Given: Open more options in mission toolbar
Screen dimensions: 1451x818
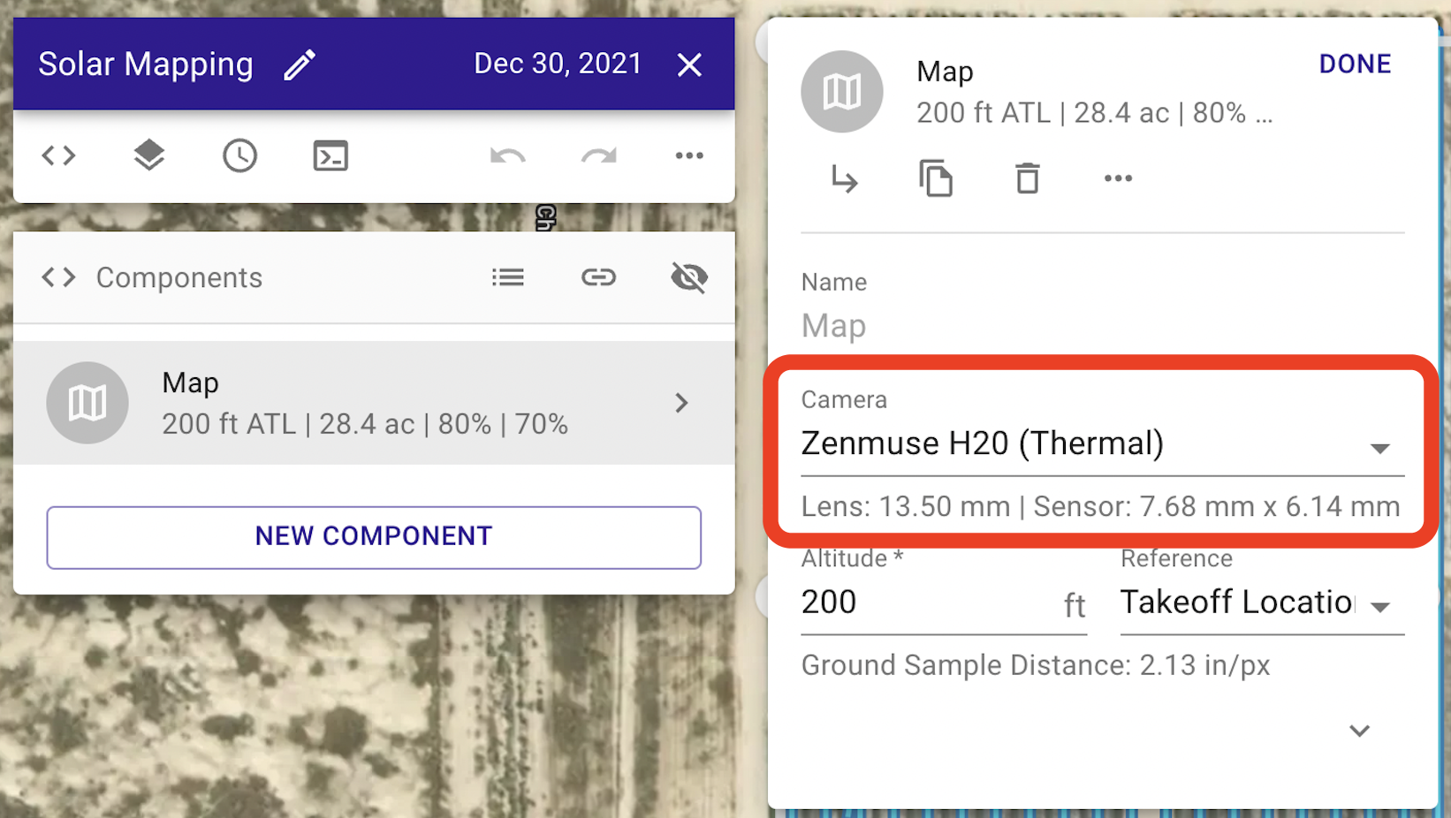Looking at the screenshot, I should 689,155.
